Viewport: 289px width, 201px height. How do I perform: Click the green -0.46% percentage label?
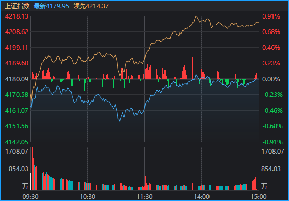272,111
